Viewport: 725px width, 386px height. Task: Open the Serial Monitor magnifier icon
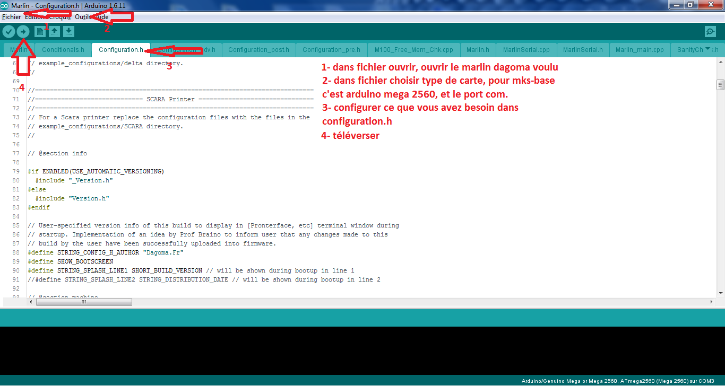click(710, 32)
